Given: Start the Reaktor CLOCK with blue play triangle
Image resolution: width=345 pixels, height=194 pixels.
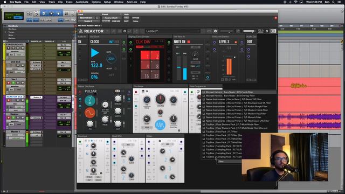Looking at the screenshot, I should (x=95, y=53).
